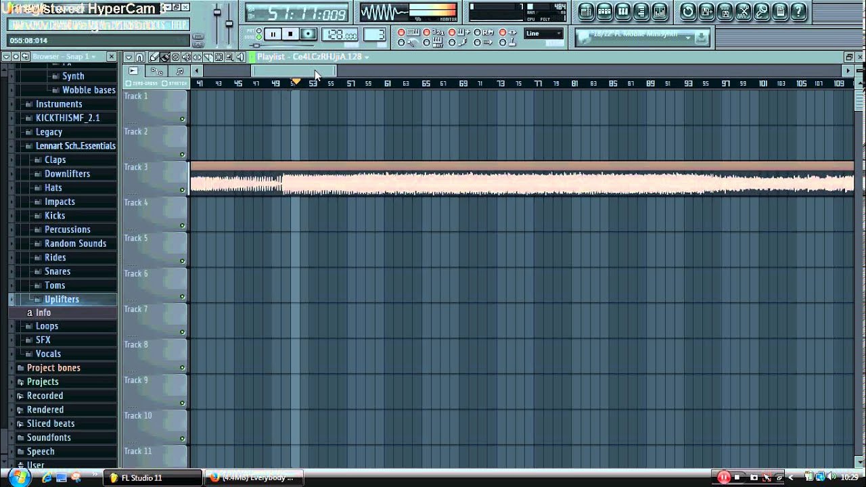Open the Playlist title dropdown arrow
Image resolution: width=866 pixels, height=487 pixels.
pyautogui.click(x=367, y=57)
